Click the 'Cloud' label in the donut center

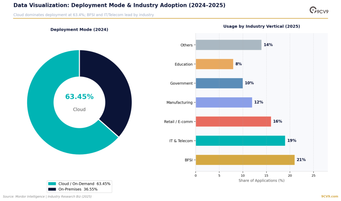coord(79,109)
